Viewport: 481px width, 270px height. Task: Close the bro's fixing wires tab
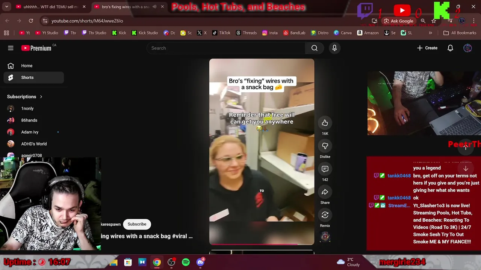162,7
